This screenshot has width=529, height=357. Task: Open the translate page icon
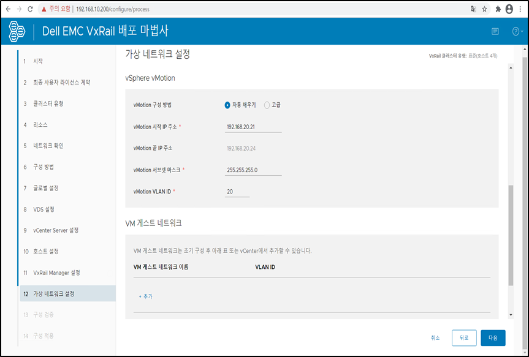pyautogui.click(x=473, y=9)
